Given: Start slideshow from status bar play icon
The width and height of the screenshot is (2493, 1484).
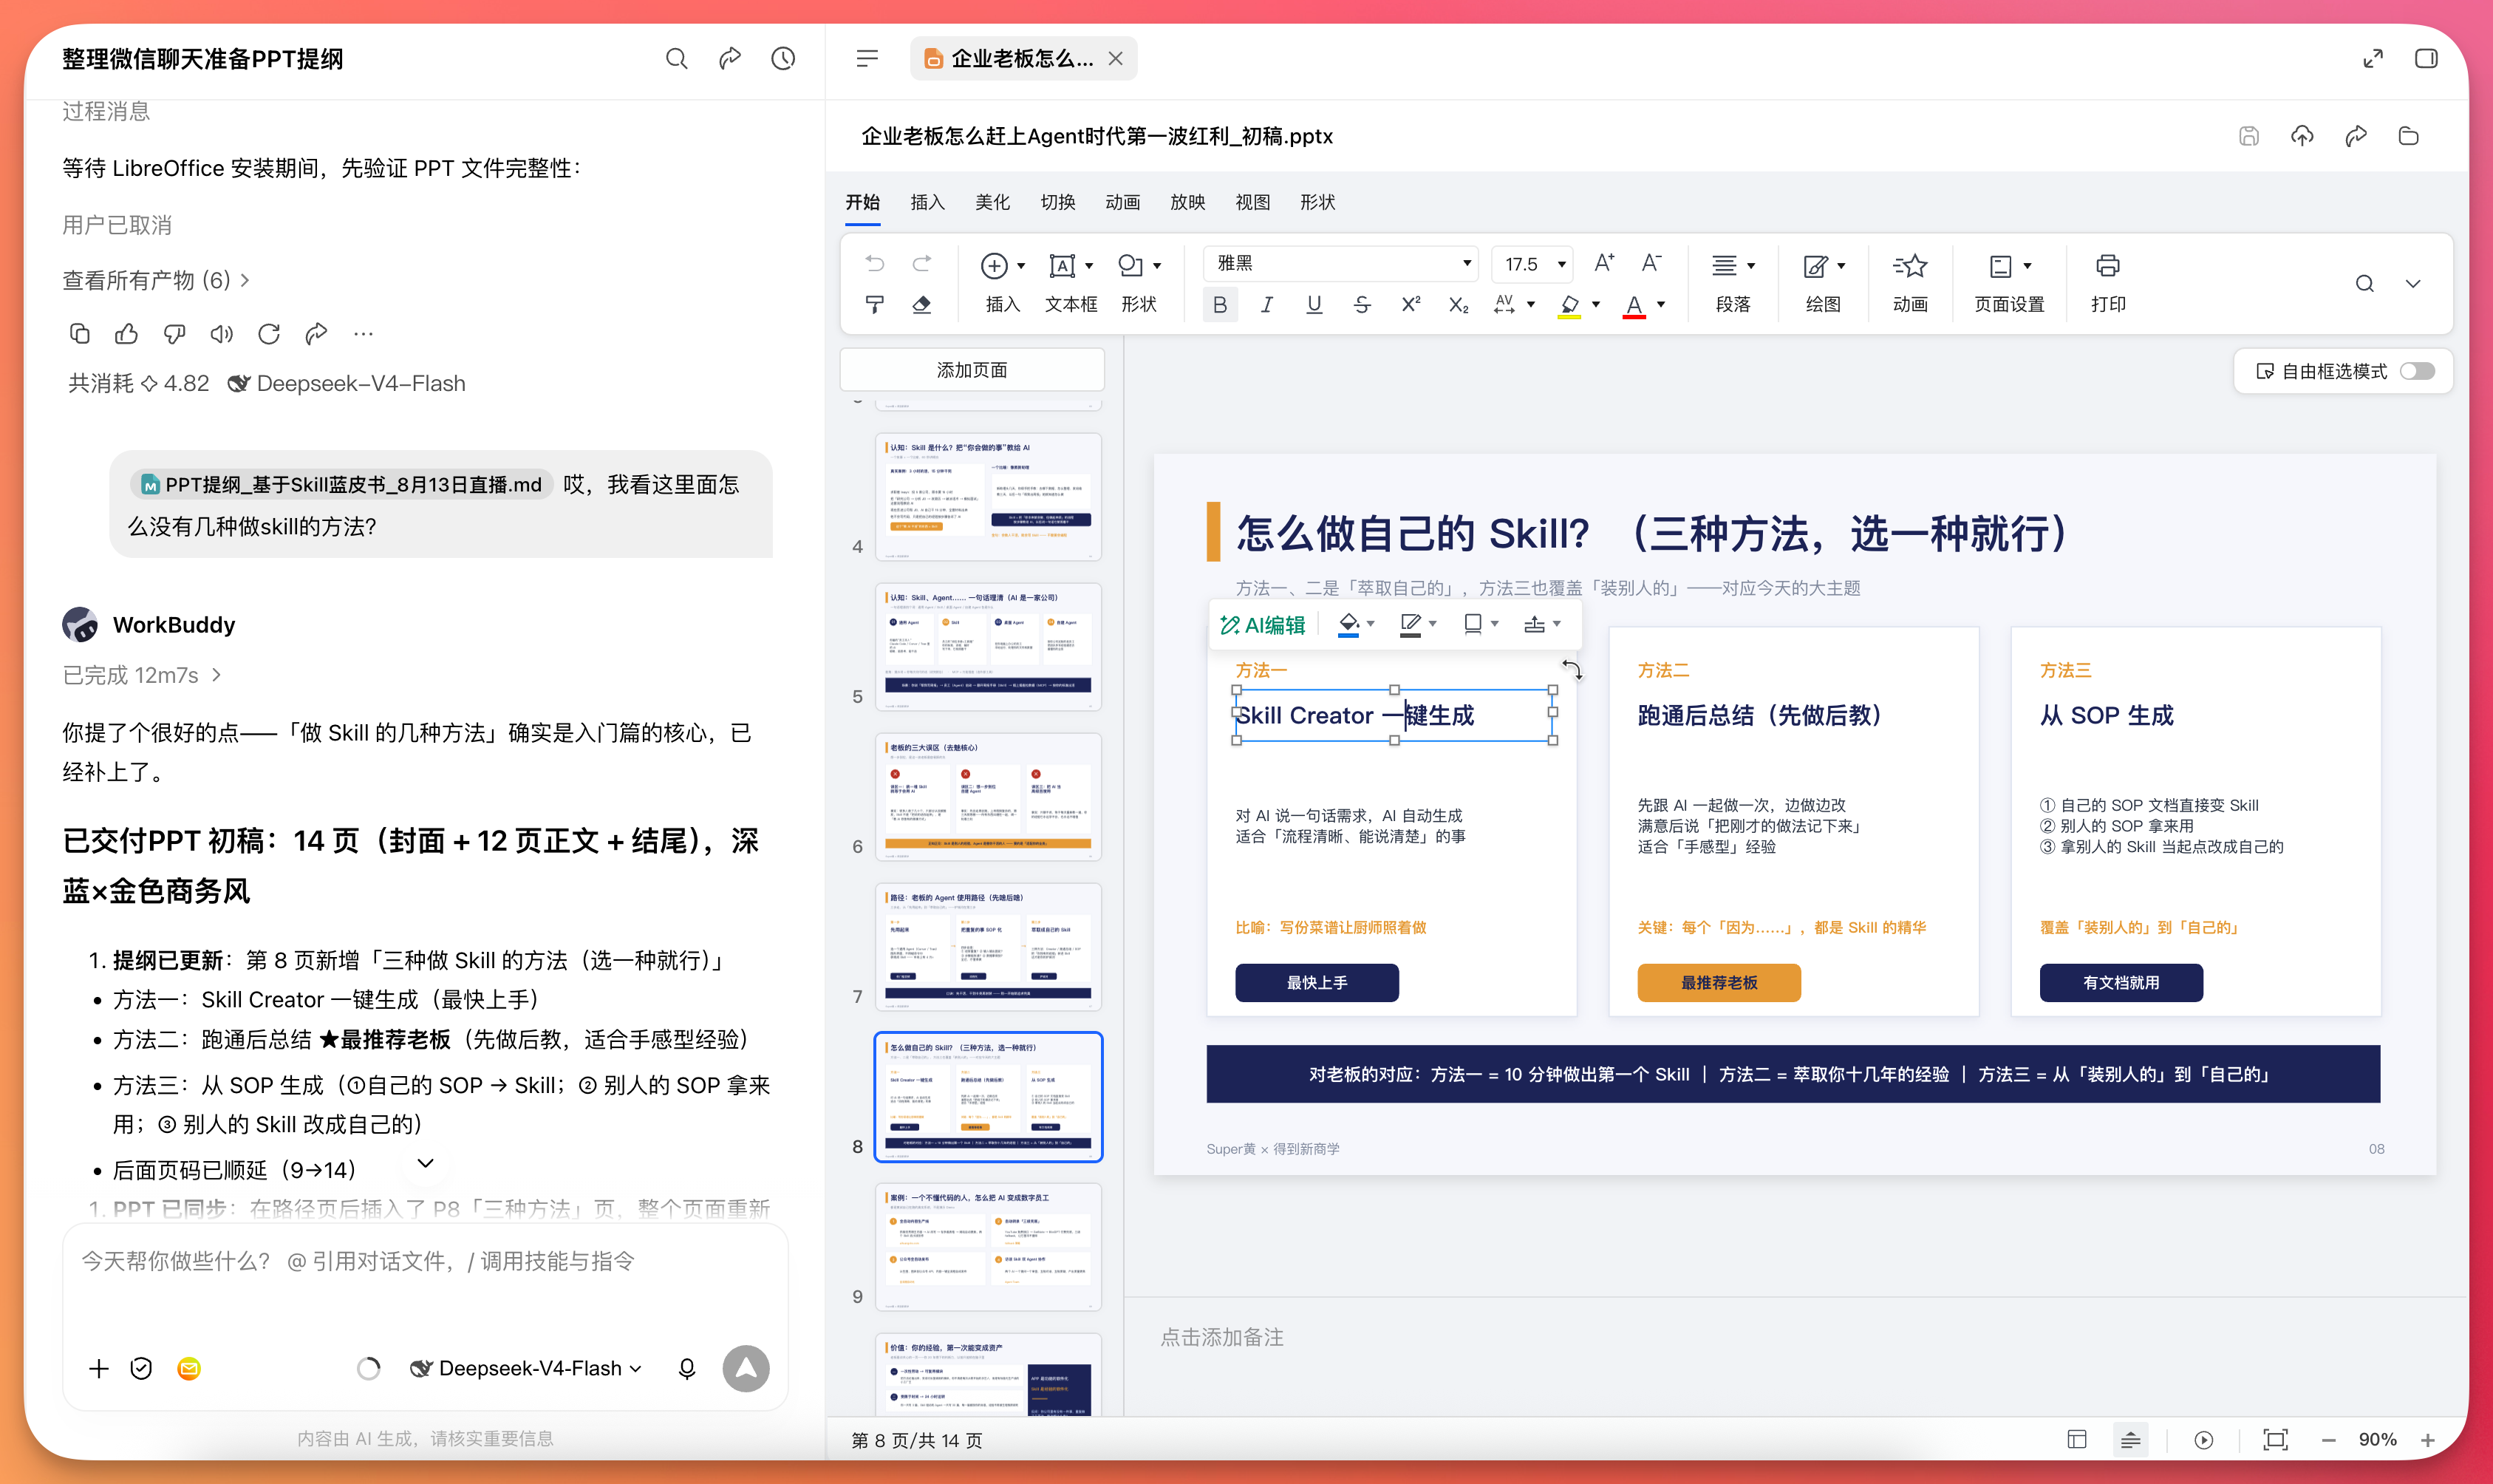Looking at the screenshot, I should pos(2203,1440).
